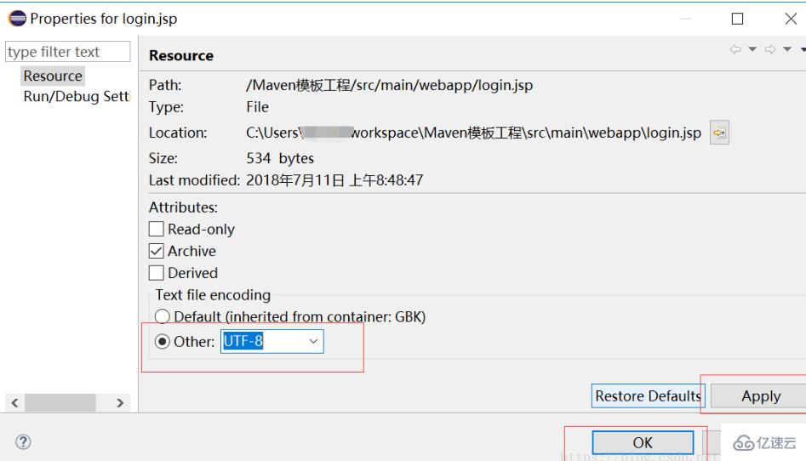This screenshot has width=806, height=461.
Task: Click the Apply button
Action: (760, 396)
